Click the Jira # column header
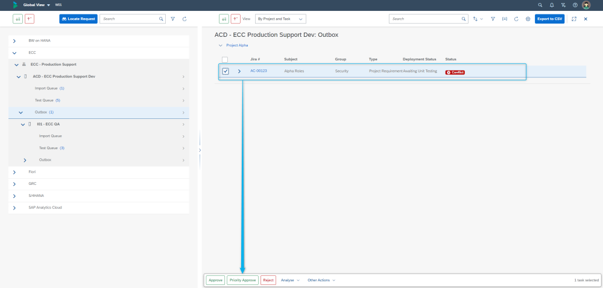Screen dimensions: 603x288 (255, 59)
